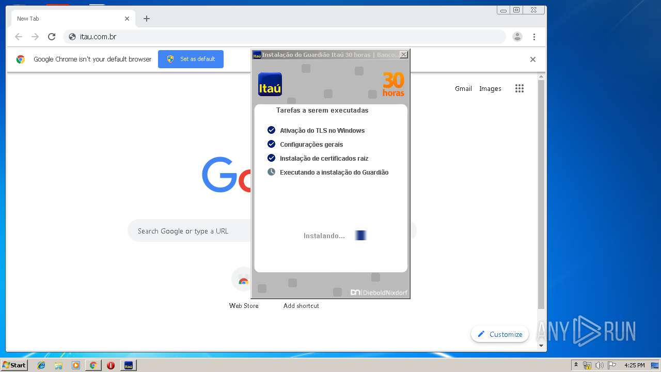
Task: Click the clock icon for Executando a instalação
Action: tap(271, 172)
